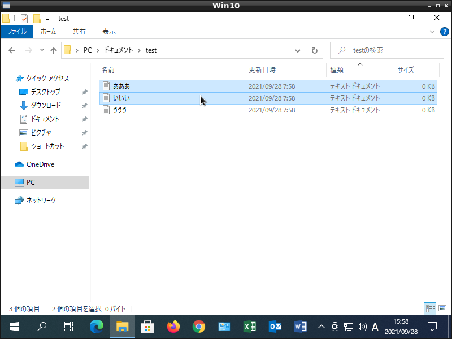Toggle the IME input mode 'A' indicator
This screenshot has width=452, height=339.
pyautogui.click(x=375, y=327)
